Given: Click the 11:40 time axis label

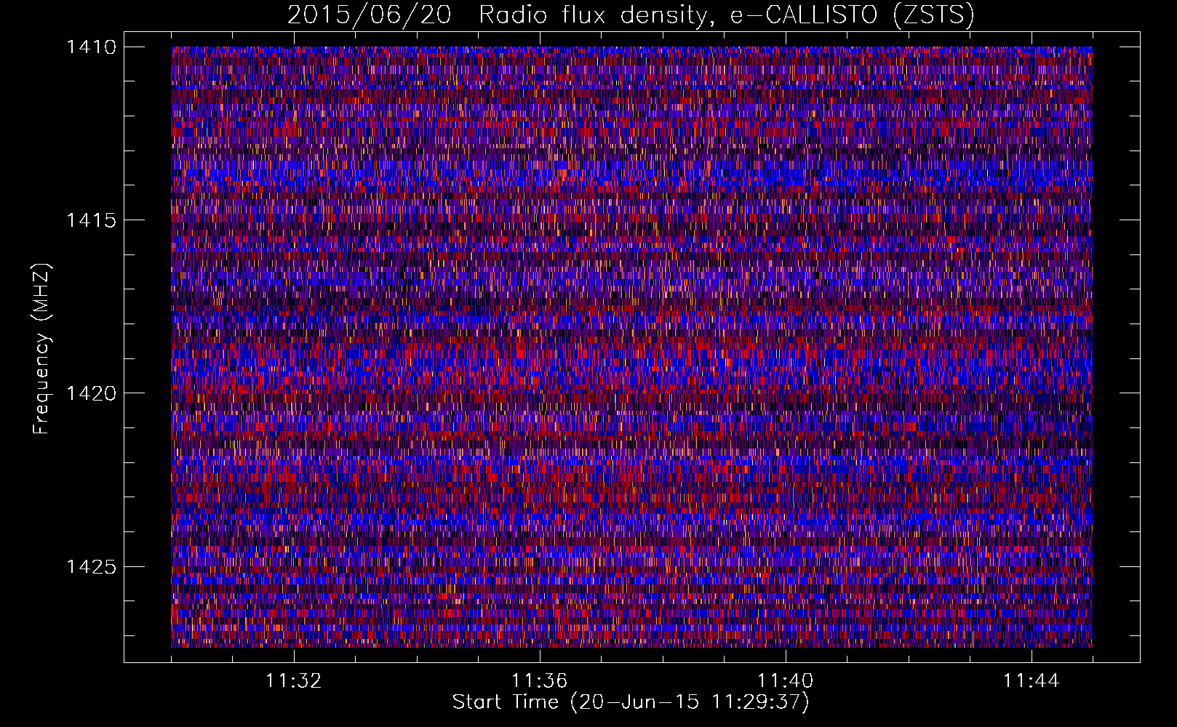Looking at the screenshot, I should tap(785, 681).
